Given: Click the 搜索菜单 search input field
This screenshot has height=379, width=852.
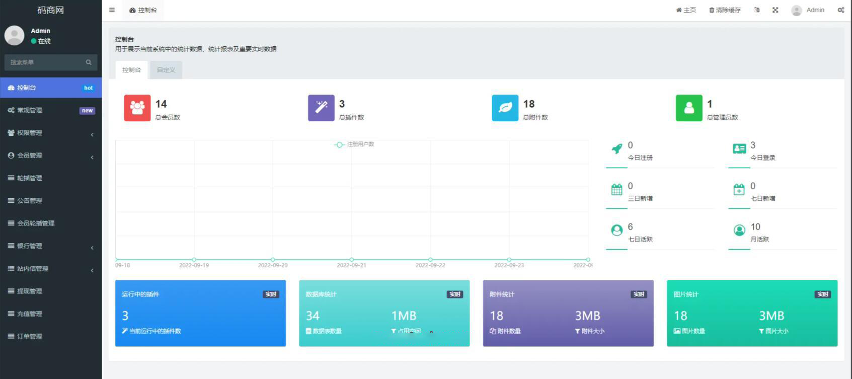Looking at the screenshot, I should click(x=44, y=62).
